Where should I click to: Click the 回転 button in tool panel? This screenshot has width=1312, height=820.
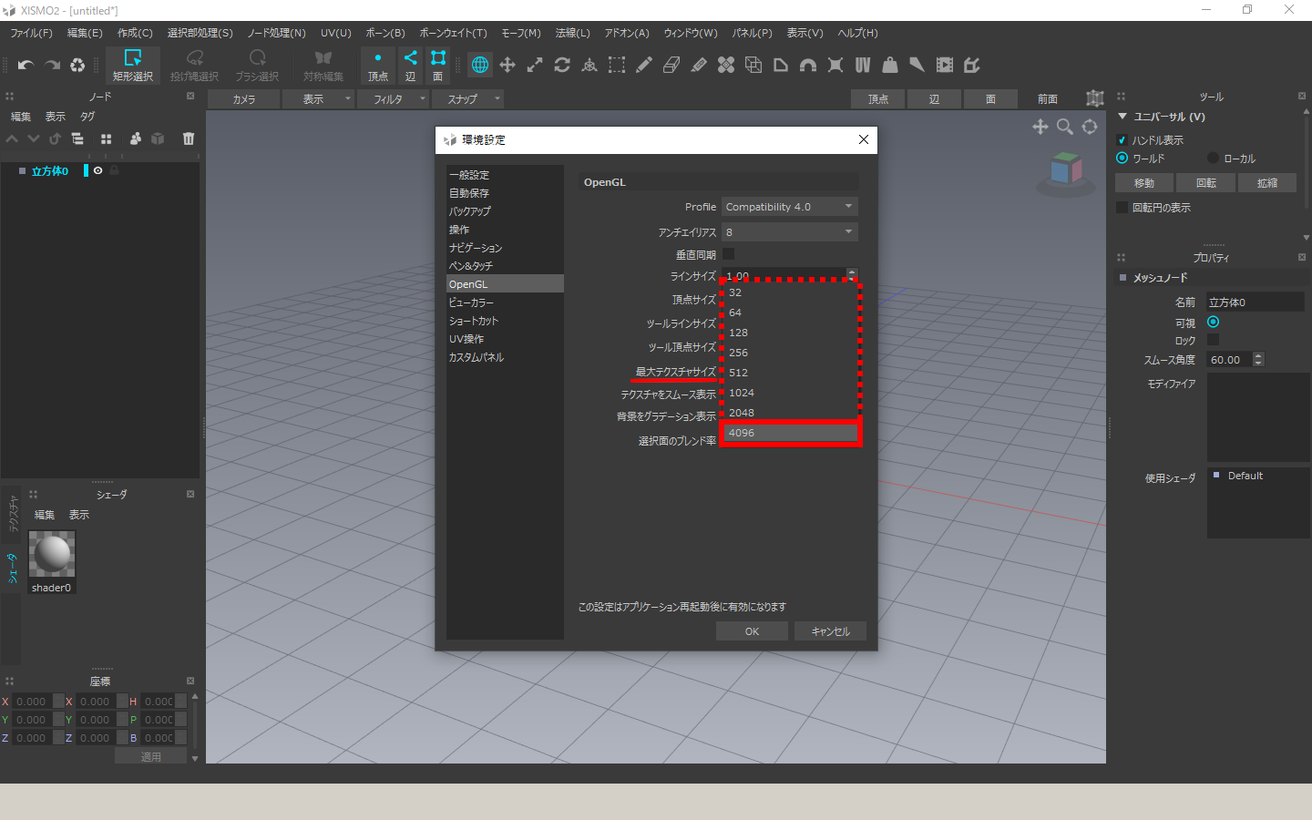click(x=1206, y=183)
